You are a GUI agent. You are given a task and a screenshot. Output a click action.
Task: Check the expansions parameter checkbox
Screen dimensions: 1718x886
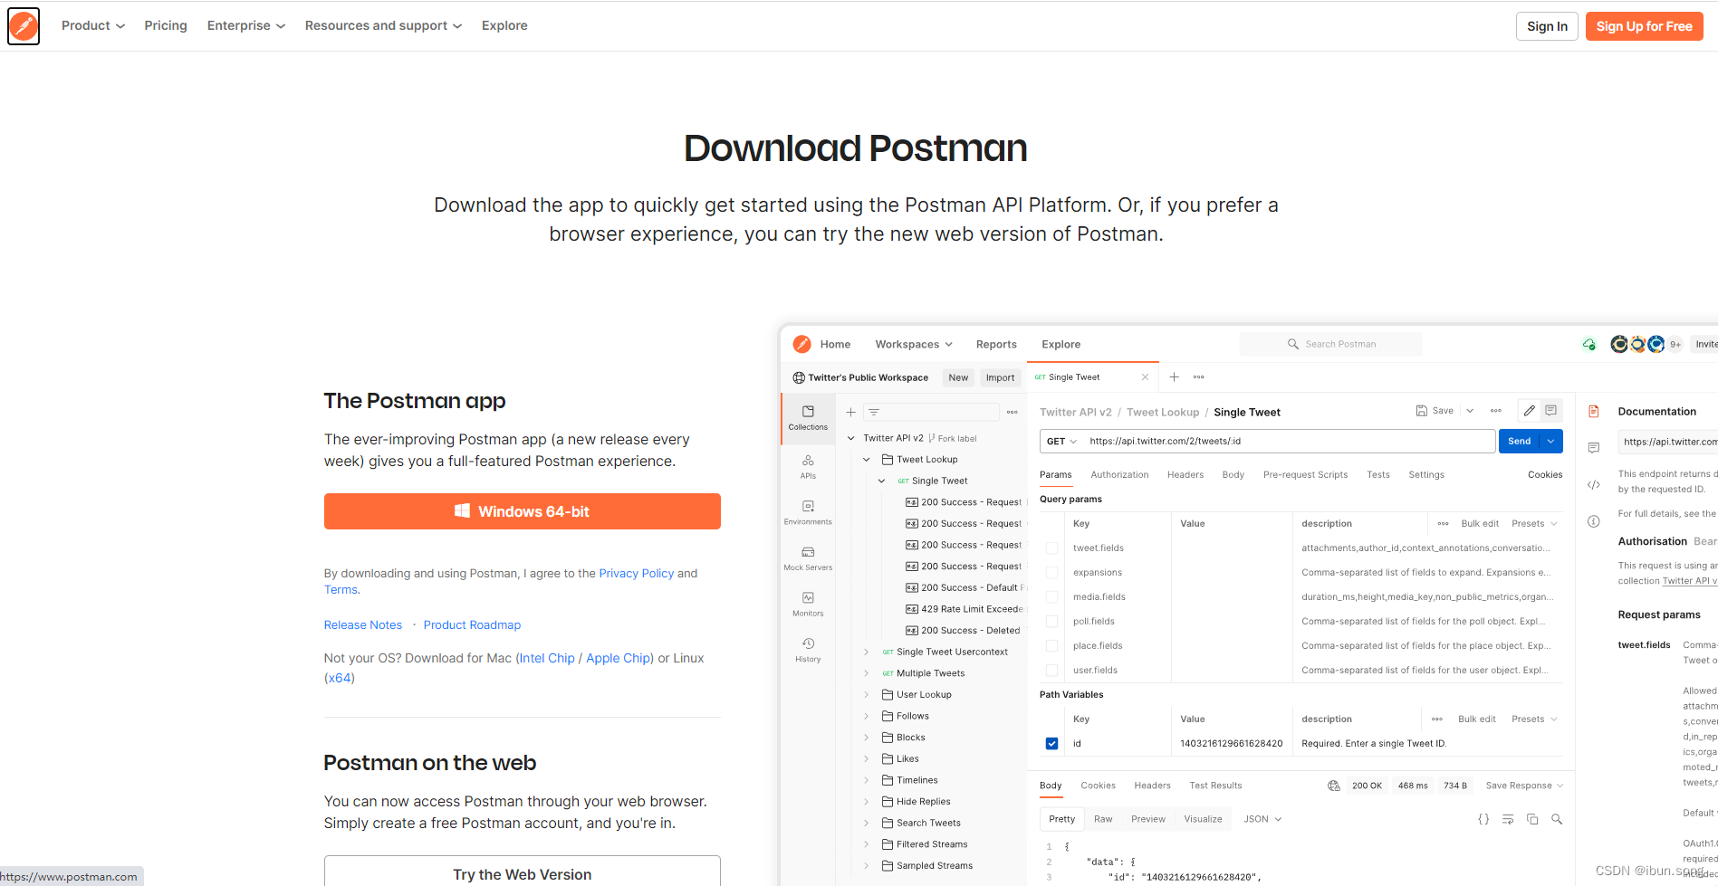(1051, 573)
